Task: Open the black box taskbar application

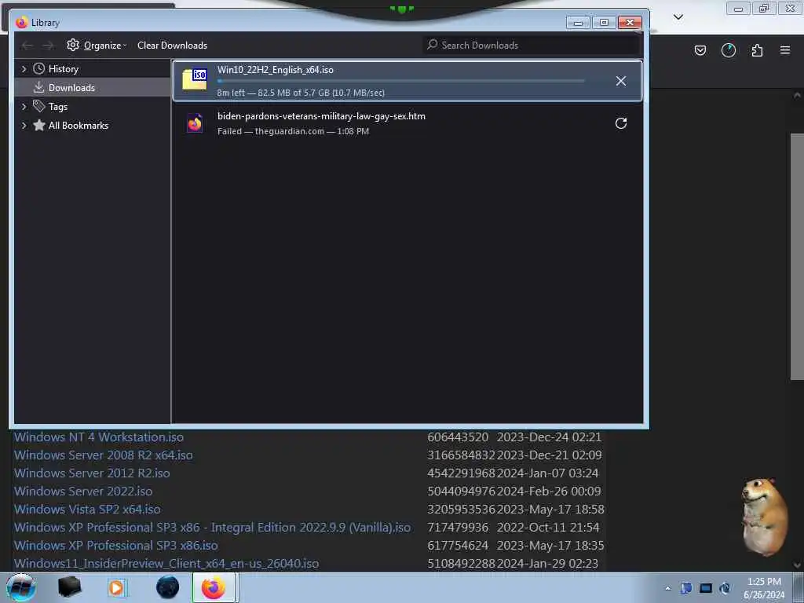Action: coord(69,587)
